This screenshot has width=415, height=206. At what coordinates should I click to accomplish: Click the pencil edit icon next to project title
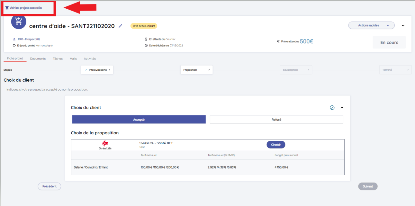pyautogui.click(x=120, y=26)
